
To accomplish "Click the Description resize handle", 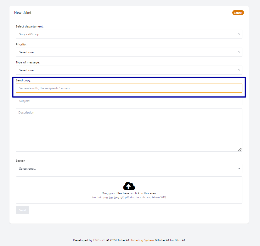I will 240,149.
